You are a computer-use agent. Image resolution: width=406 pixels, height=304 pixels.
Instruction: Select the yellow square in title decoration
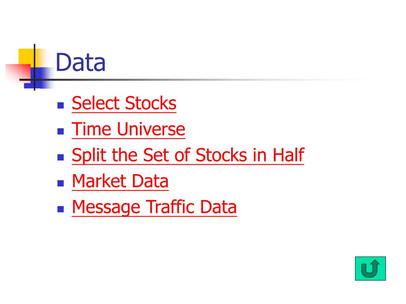(x=27, y=56)
